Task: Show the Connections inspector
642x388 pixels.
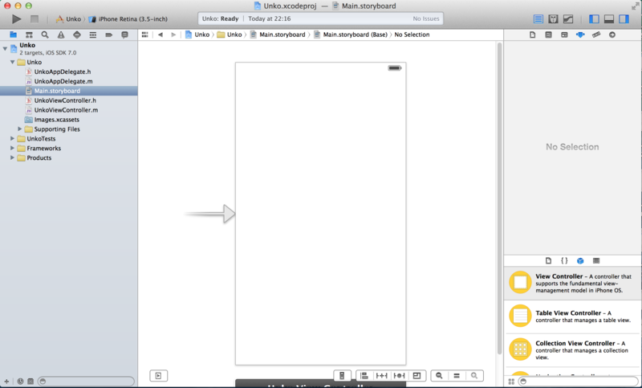Action: (x=612, y=35)
